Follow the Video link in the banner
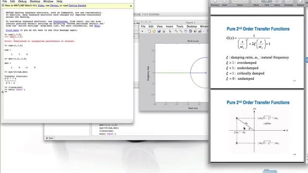 coord(41,5)
